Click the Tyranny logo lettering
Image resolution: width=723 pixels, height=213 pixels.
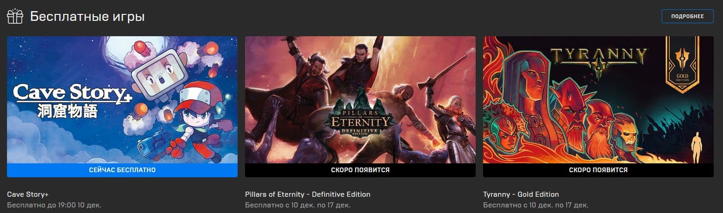(599, 57)
